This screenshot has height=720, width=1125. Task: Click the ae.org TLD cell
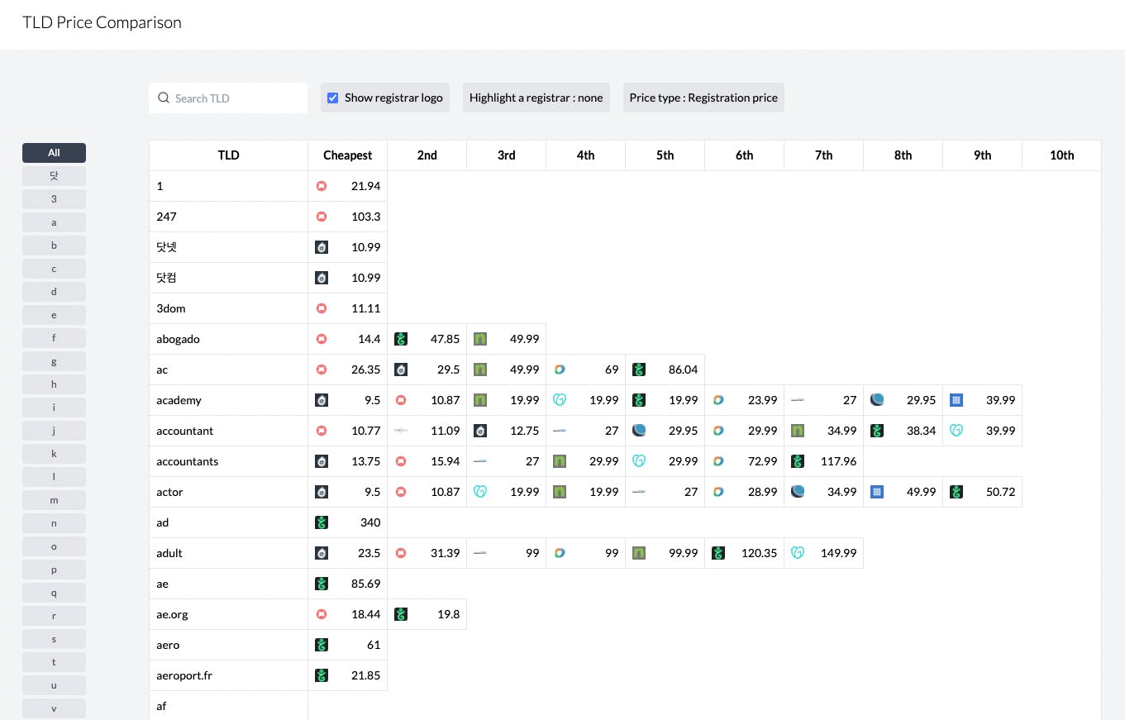coord(228,614)
